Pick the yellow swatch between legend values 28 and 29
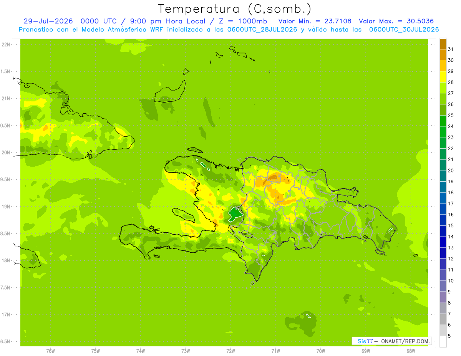The width and height of the screenshot is (461, 356). pyautogui.click(x=443, y=77)
